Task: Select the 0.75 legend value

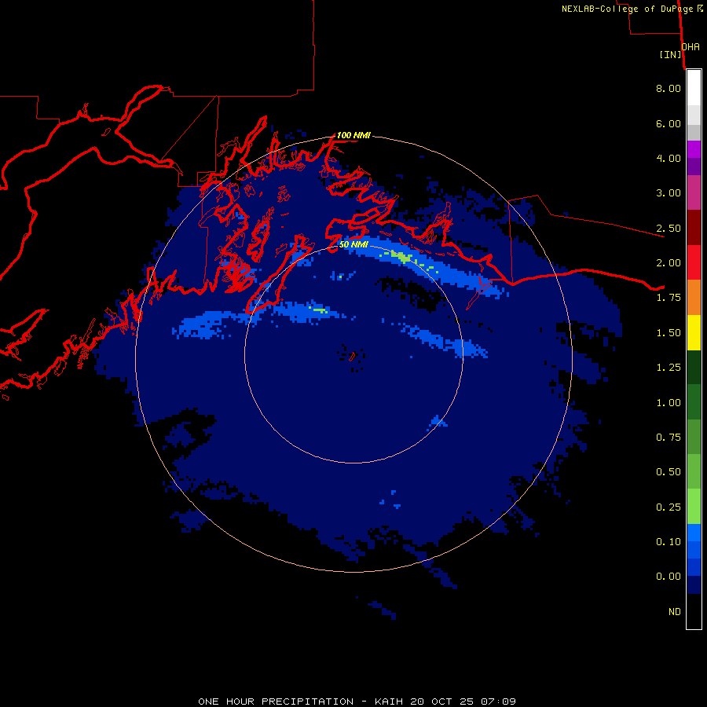Action: tap(669, 438)
